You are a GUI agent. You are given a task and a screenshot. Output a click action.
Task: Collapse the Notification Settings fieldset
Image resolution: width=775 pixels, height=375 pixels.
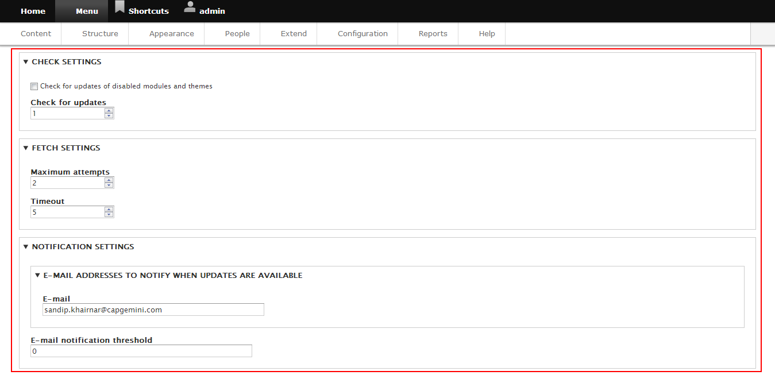pos(79,246)
